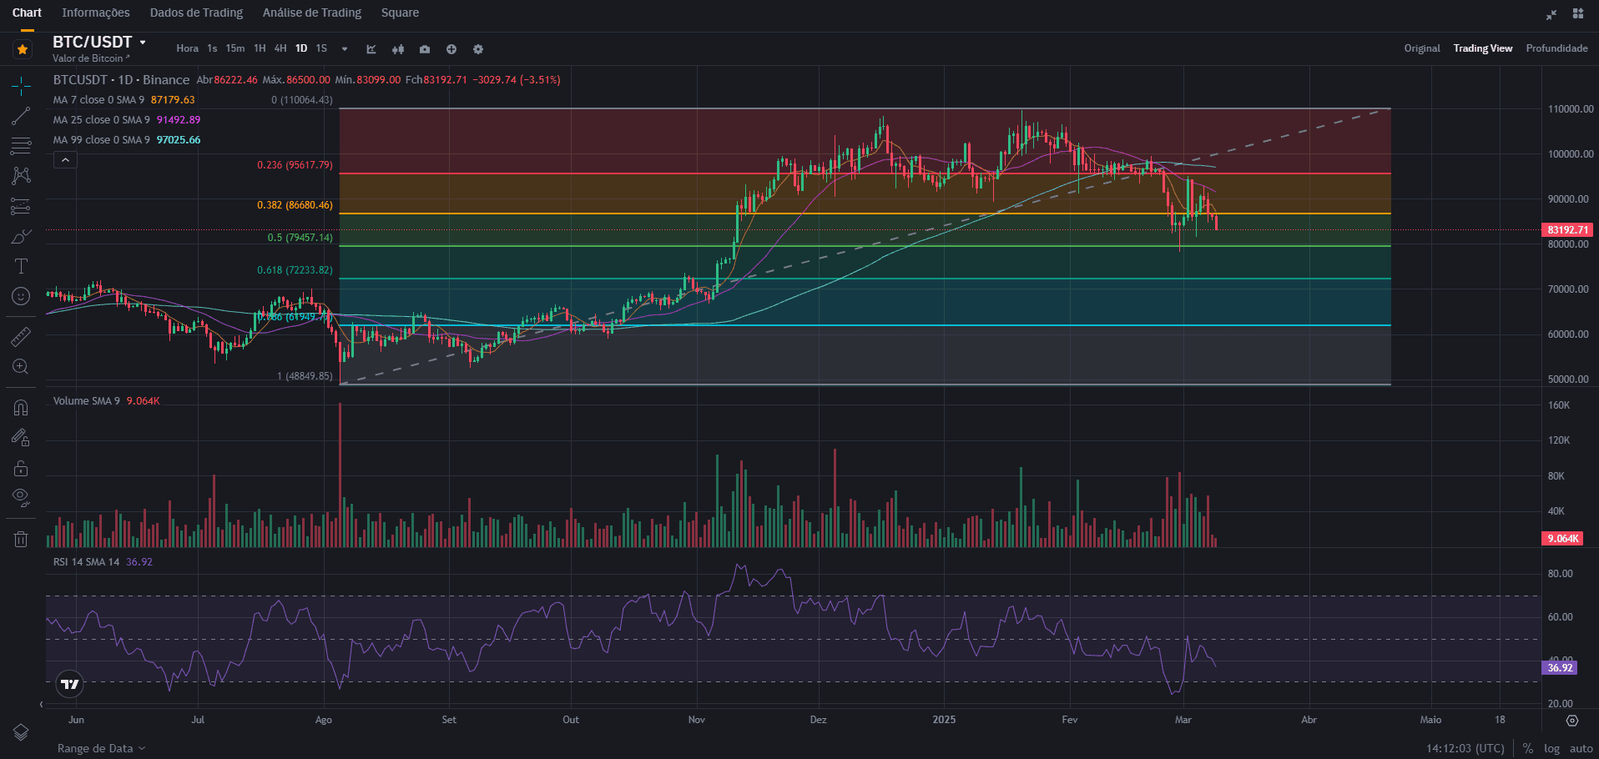Open the Análise de Trading tab

(312, 13)
